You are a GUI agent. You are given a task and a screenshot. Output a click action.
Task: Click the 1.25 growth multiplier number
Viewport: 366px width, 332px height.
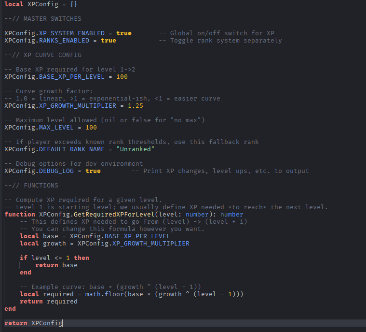coord(136,106)
